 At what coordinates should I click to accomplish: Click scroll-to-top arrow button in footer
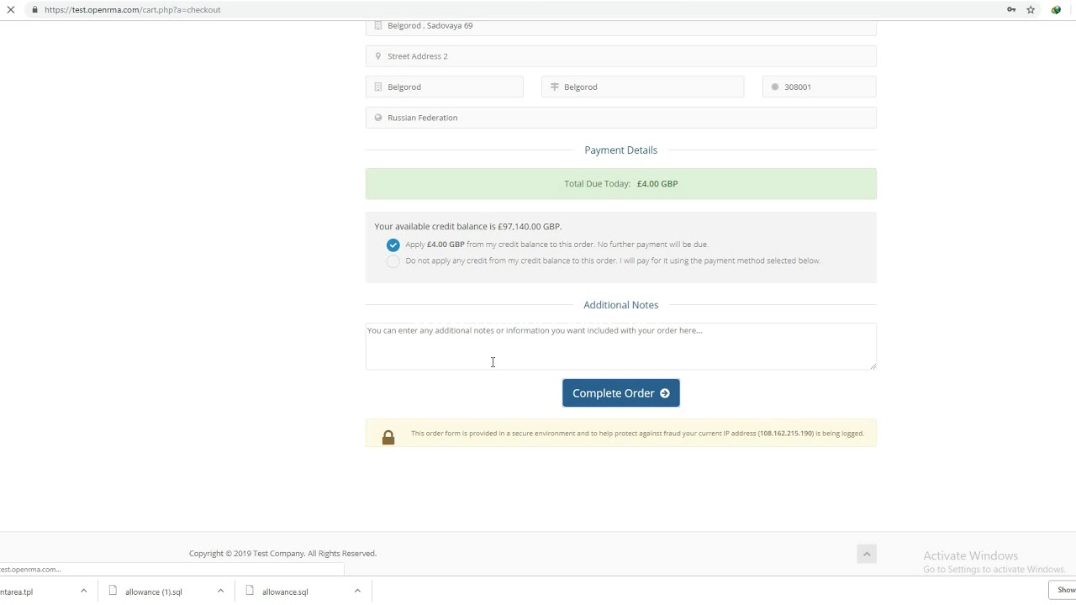click(x=867, y=554)
